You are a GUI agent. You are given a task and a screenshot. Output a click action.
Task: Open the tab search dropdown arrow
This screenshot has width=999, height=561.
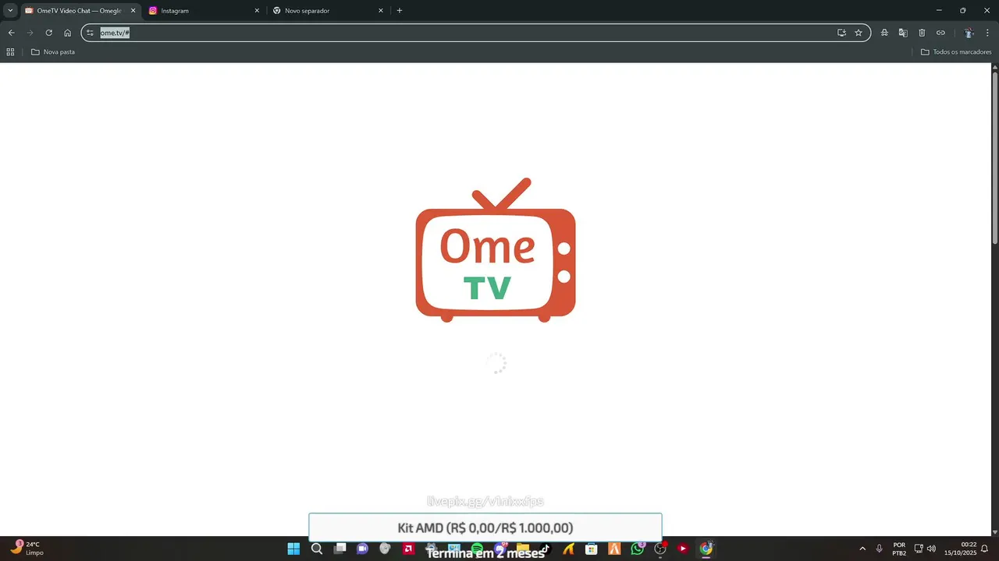pyautogui.click(x=10, y=11)
